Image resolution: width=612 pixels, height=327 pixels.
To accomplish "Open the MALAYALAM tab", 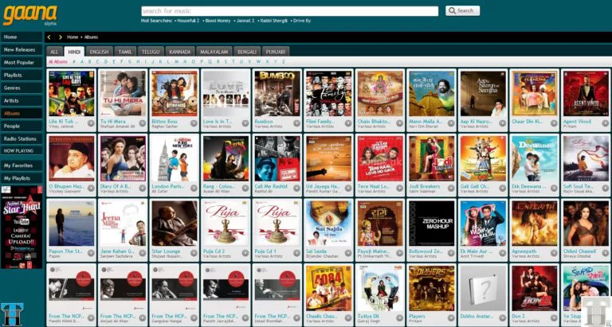I will click(214, 52).
